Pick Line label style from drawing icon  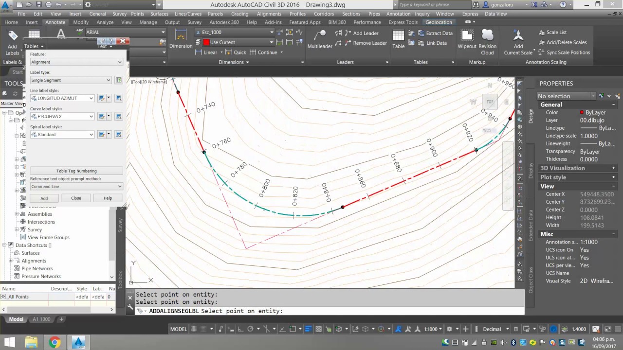118,98
